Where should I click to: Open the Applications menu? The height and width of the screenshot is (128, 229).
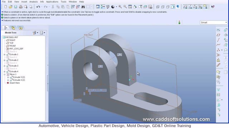52,2
